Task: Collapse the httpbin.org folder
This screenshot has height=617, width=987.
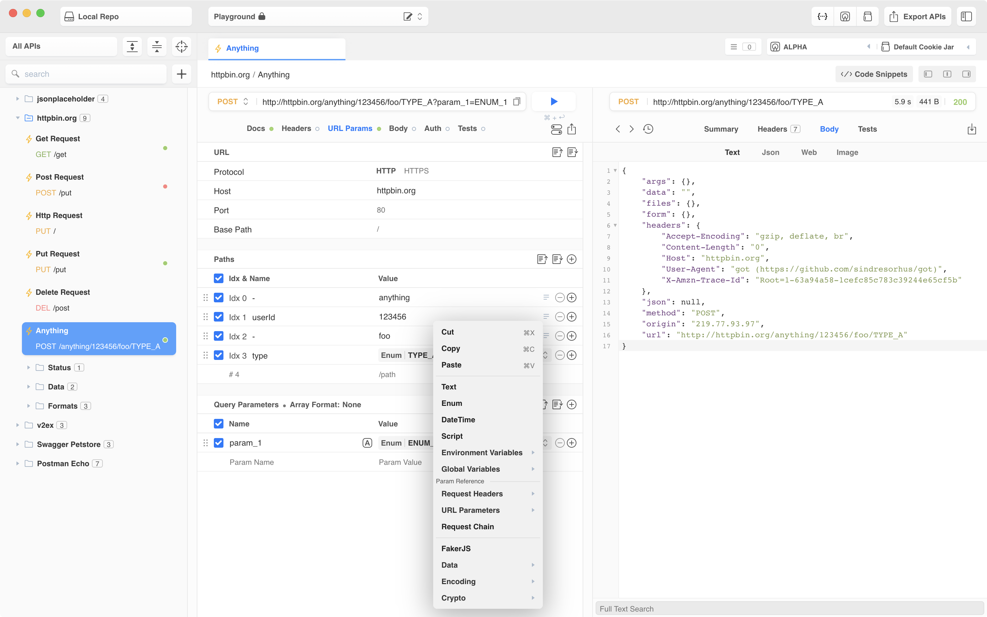Action: (17, 118)
